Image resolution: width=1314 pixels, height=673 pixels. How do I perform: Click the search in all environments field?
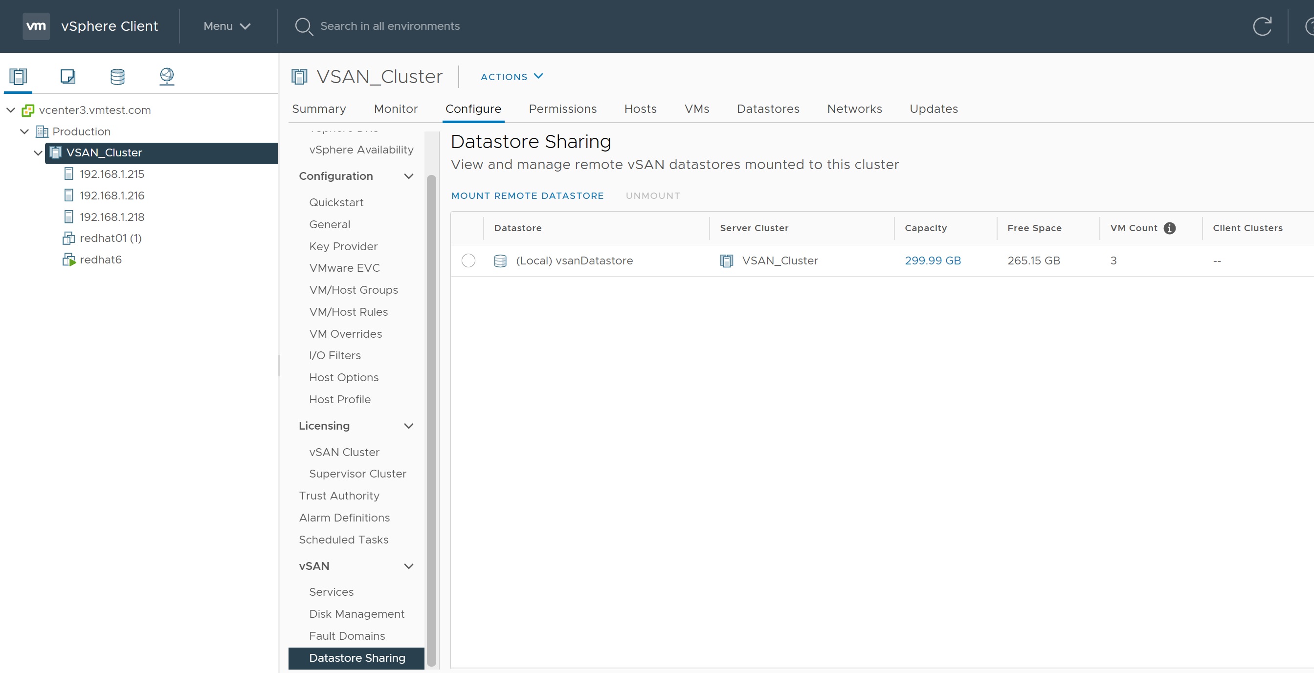point(390,26)
